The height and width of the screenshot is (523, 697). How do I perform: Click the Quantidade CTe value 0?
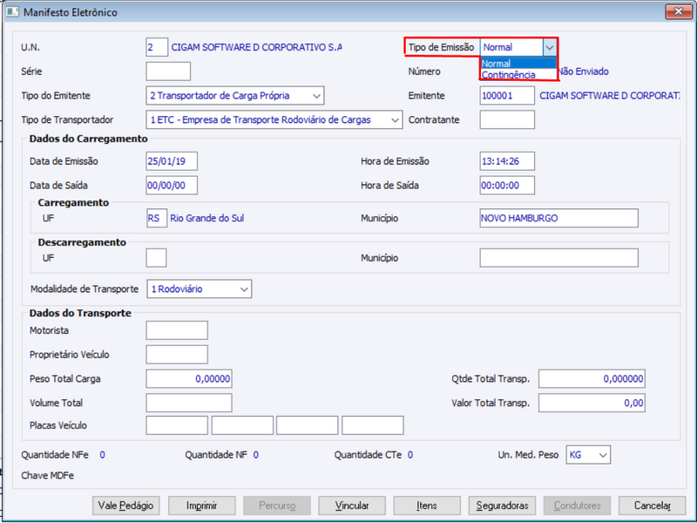[x=410, y=455]
